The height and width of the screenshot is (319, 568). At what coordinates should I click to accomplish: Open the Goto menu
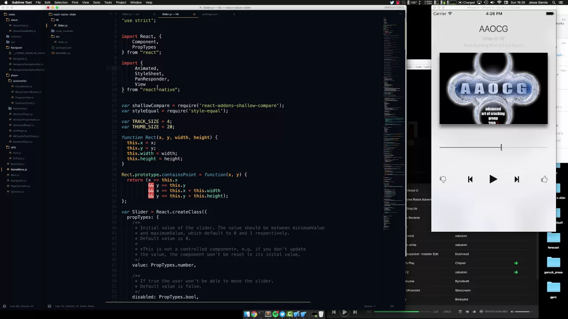(x=96, y=3)
